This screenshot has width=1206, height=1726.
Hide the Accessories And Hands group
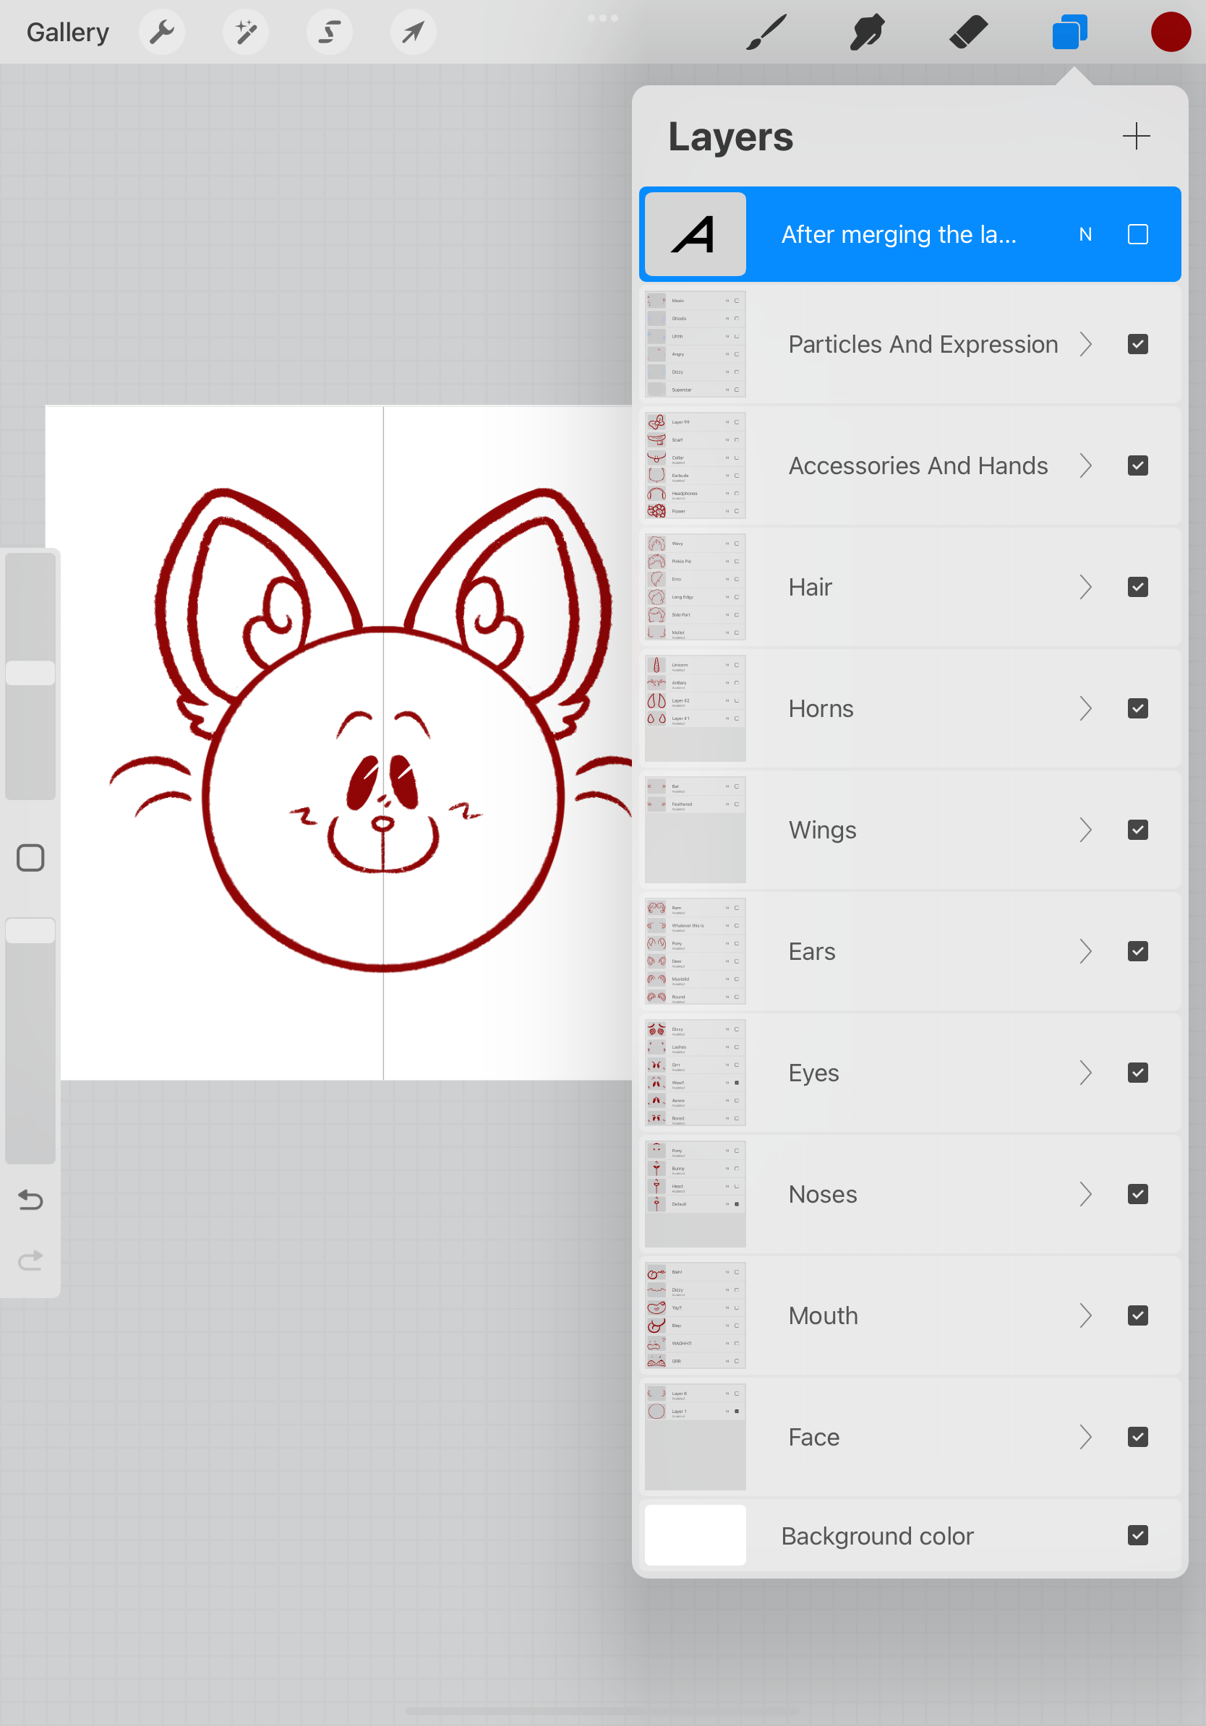point(1137,465)
